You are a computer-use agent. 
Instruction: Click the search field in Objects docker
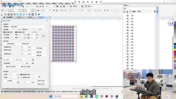[x=139, y=9]
